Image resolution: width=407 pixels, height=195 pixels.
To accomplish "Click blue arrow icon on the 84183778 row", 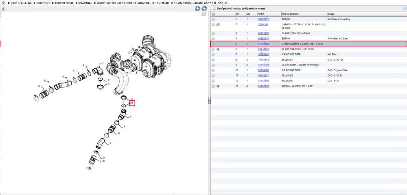I will coord(218,86).
